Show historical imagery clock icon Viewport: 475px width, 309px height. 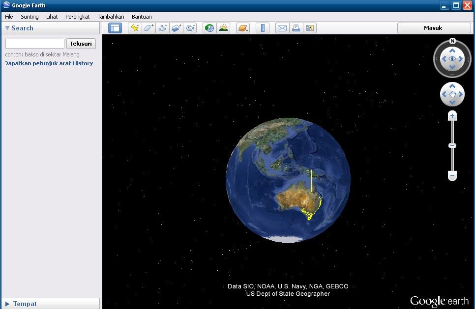[209, 28]
